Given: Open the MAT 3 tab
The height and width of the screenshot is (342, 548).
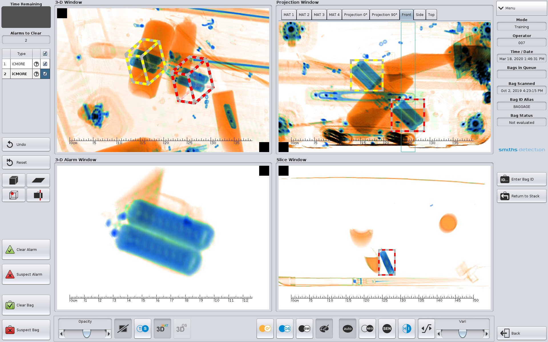Looking at the screenshot, I should pyautogui.click(x=319, y=15).
